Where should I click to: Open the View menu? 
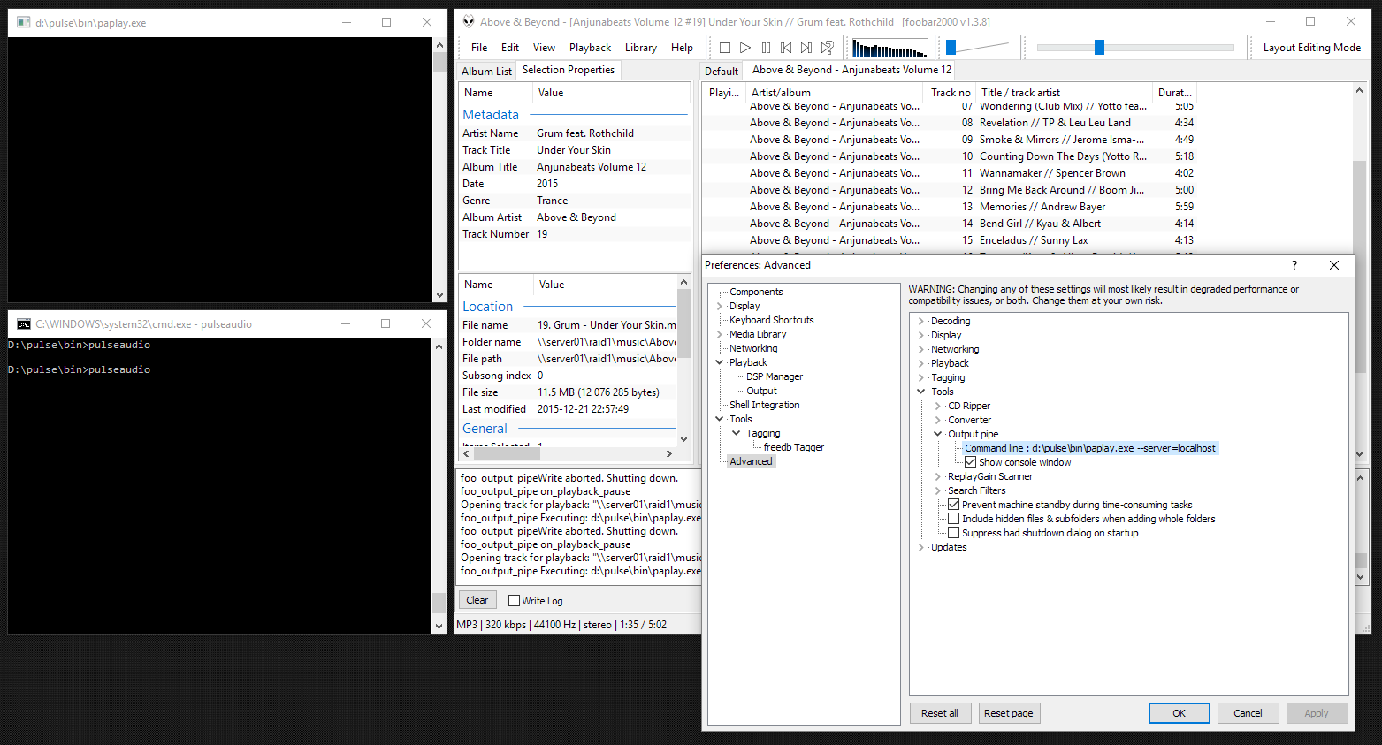[x=544, y=48]
